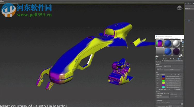Toggle Show End Result in Material Editor
194x107 pixels.
point(178,59)
